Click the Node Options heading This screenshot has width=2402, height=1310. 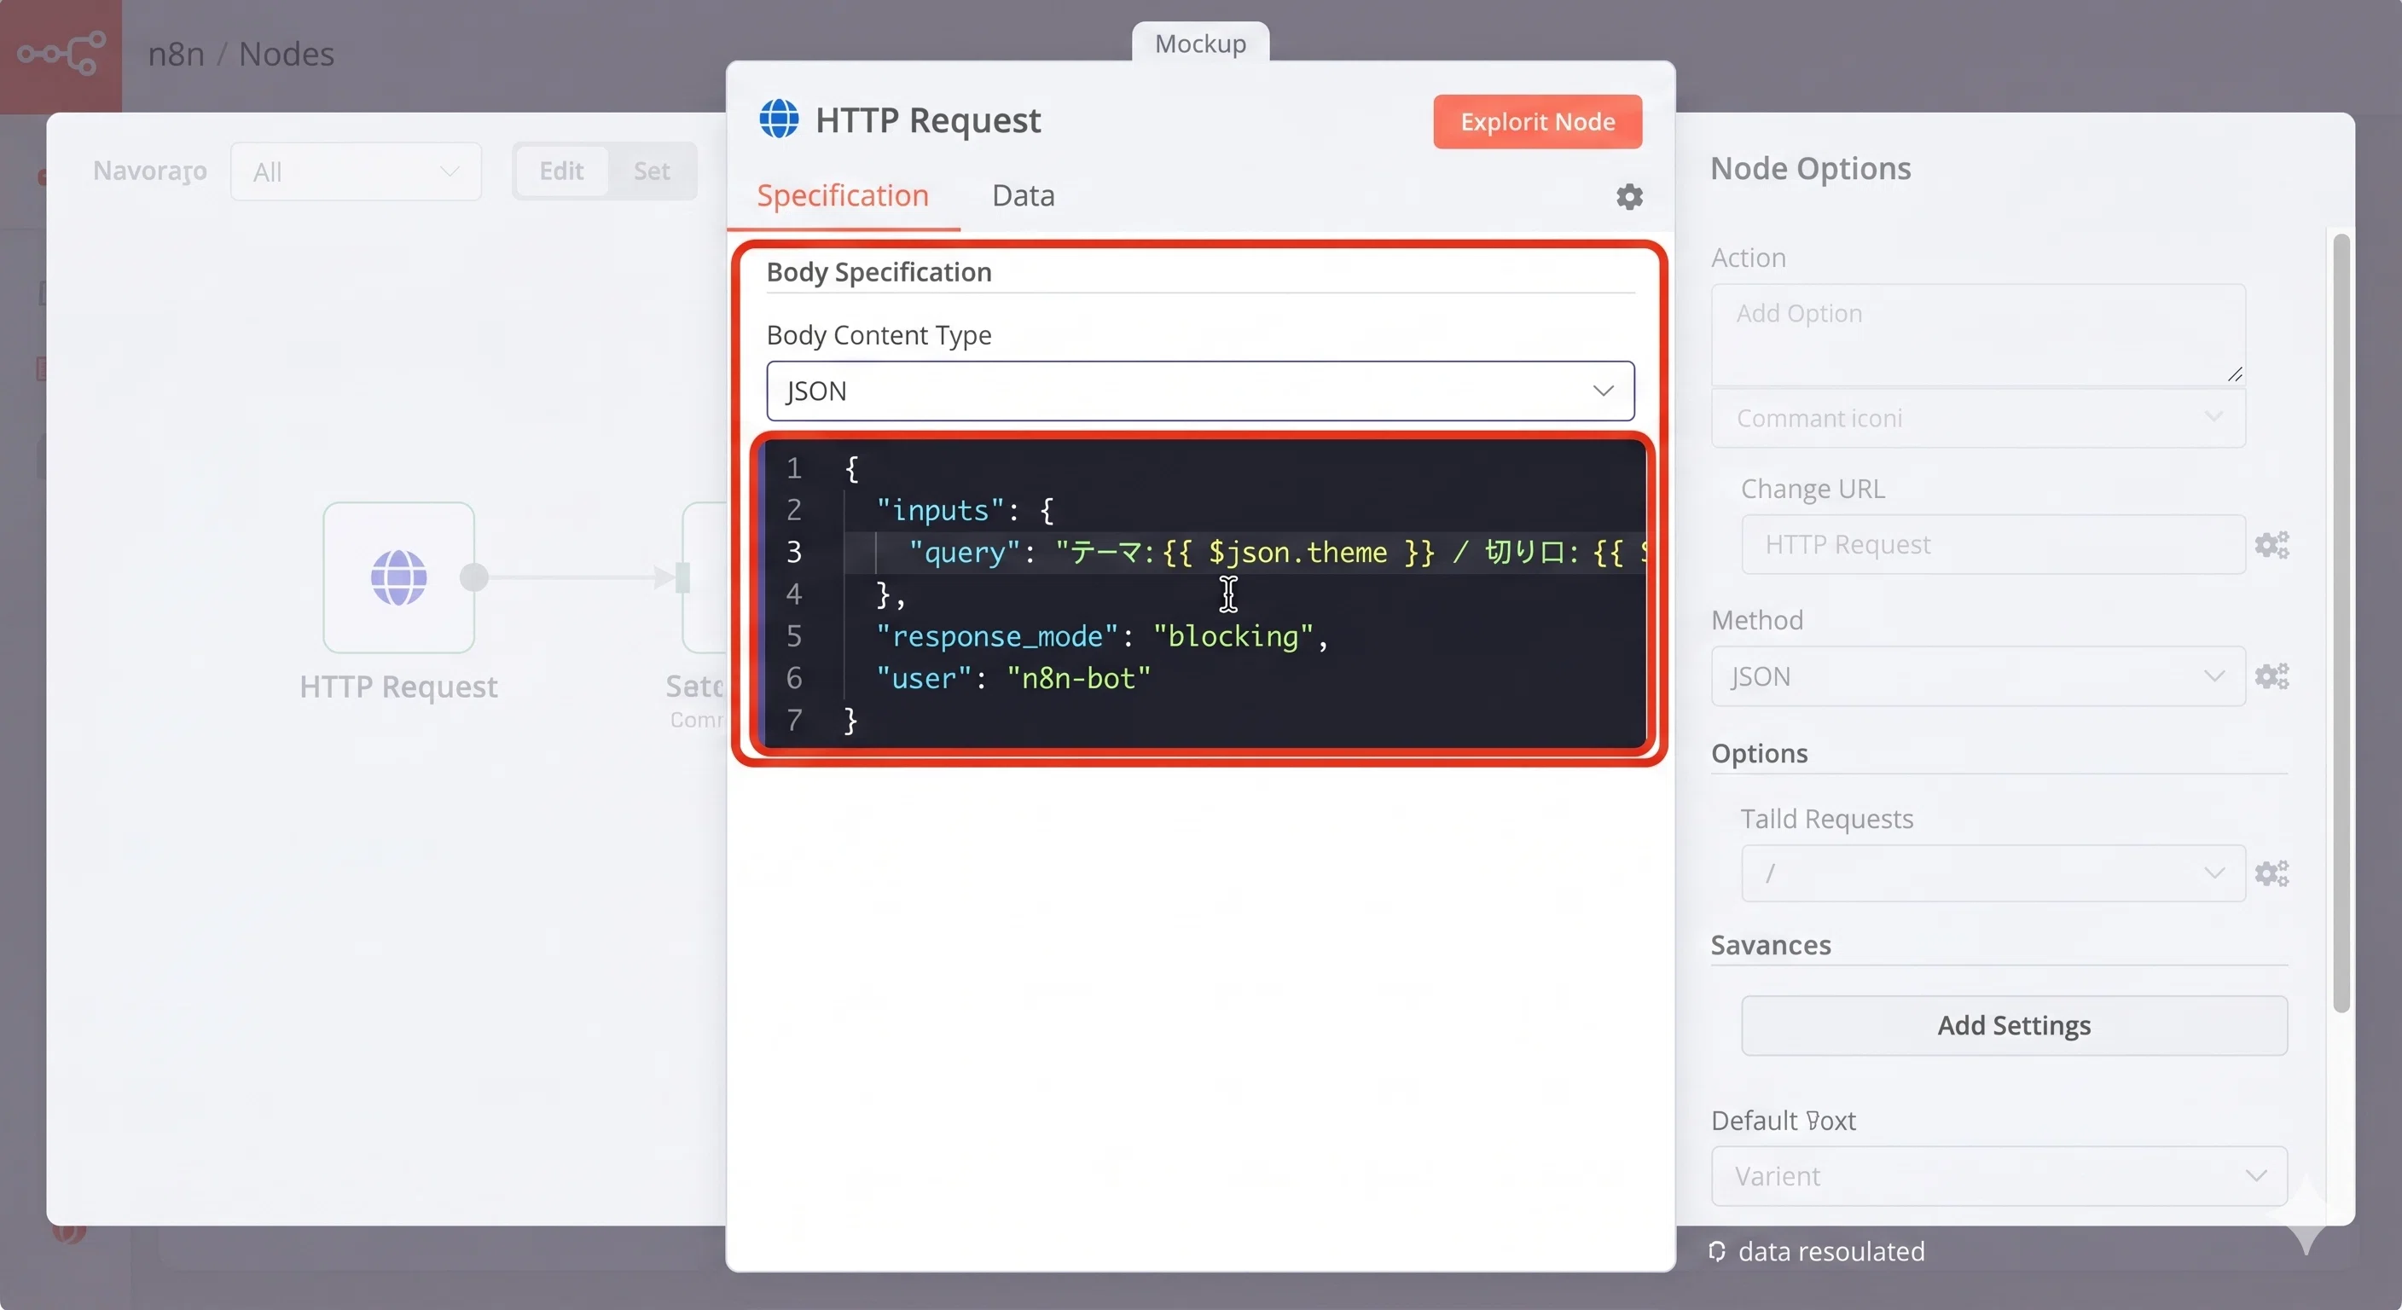tap(1810, 168)
